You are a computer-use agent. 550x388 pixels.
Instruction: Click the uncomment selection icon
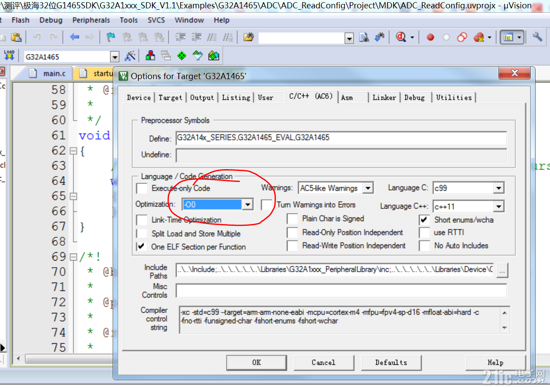[228, 37]
